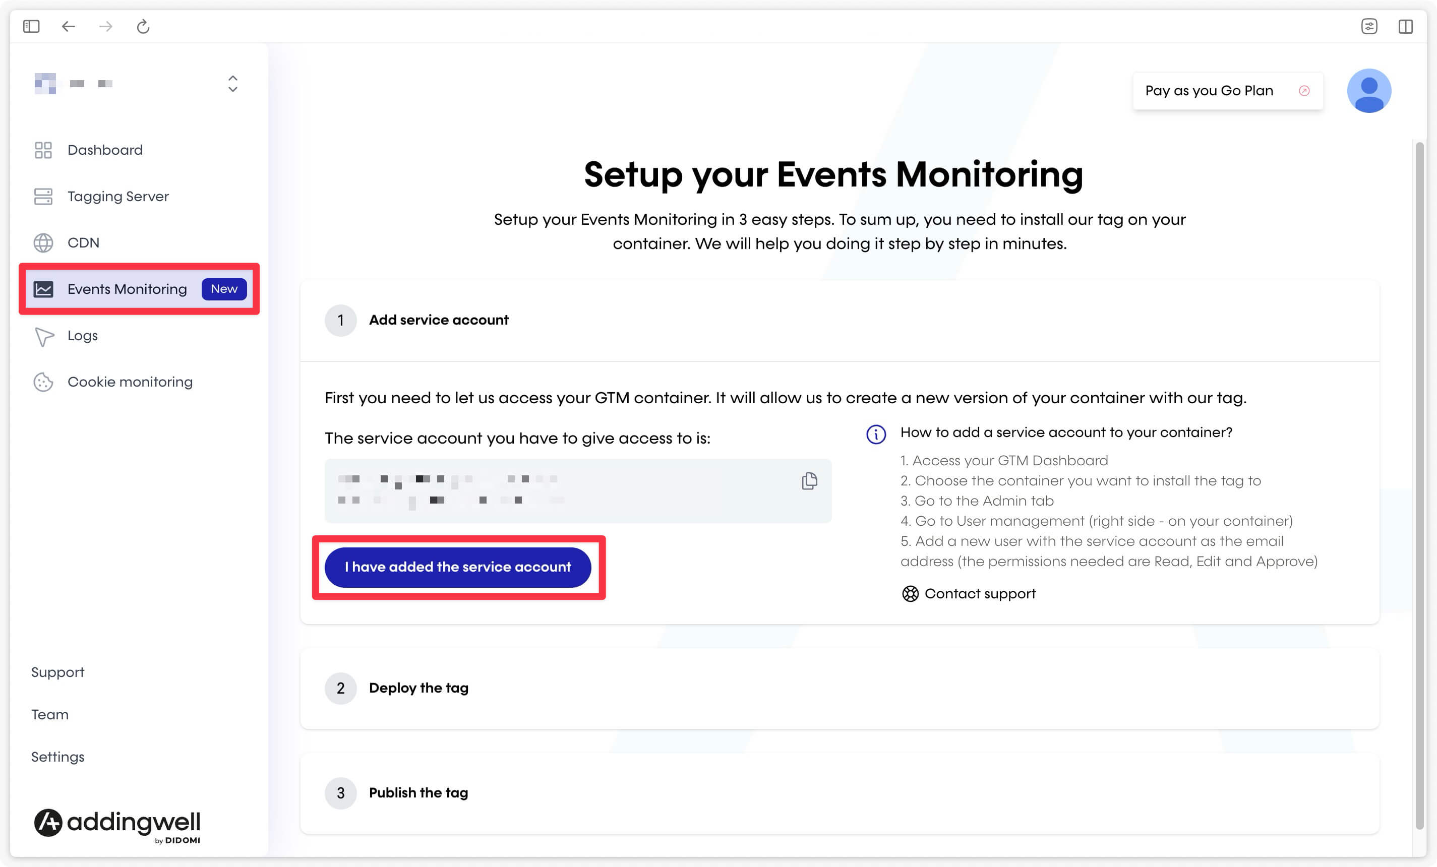The image size is (1437, 867).
Task: Expand step 2 Deploy the tag
Action: [x=839, y=688]
